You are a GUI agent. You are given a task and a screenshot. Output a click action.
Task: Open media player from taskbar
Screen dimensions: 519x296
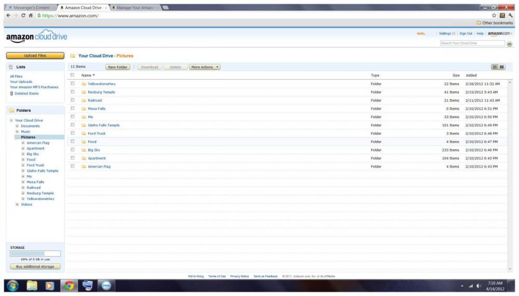tap(50, 286)
